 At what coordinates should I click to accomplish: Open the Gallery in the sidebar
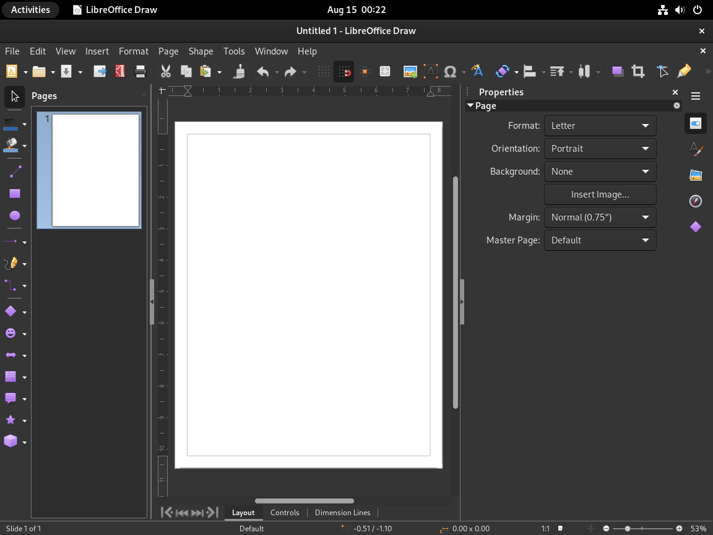point(696,175)
